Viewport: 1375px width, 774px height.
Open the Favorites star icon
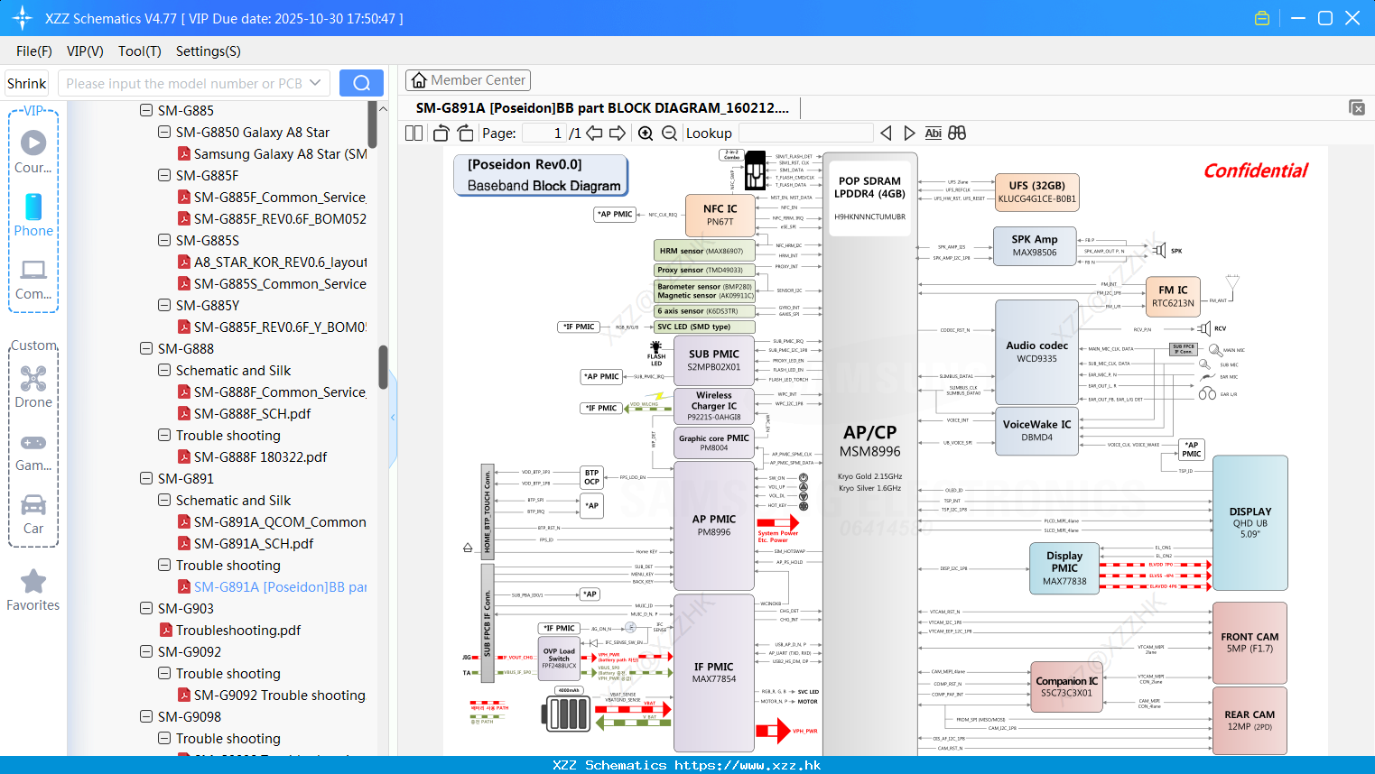[33, 581]
